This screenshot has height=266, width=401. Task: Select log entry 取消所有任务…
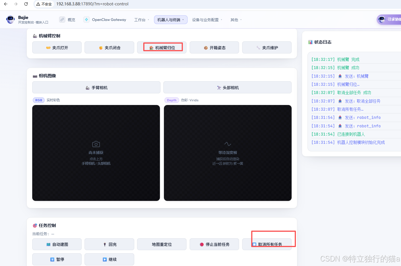click(356, 109)
